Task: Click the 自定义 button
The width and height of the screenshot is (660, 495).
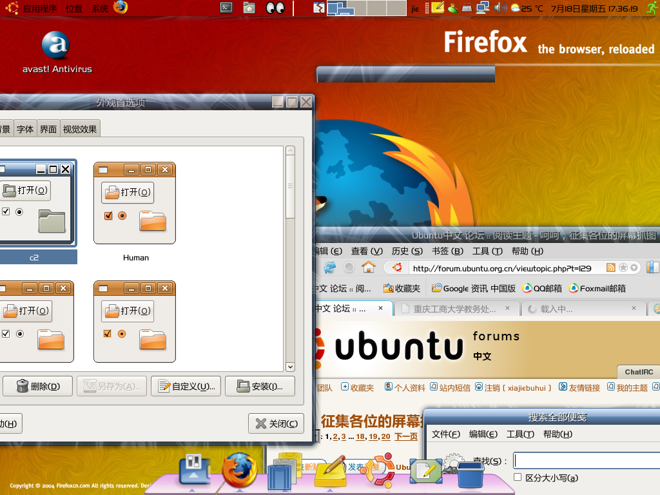Action: [186, 386]
